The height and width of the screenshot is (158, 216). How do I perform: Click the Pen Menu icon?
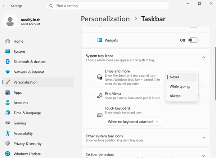(100, 95)
